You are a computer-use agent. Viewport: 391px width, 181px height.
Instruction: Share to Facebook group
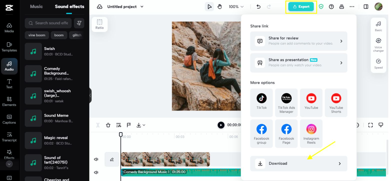(261, 134)
